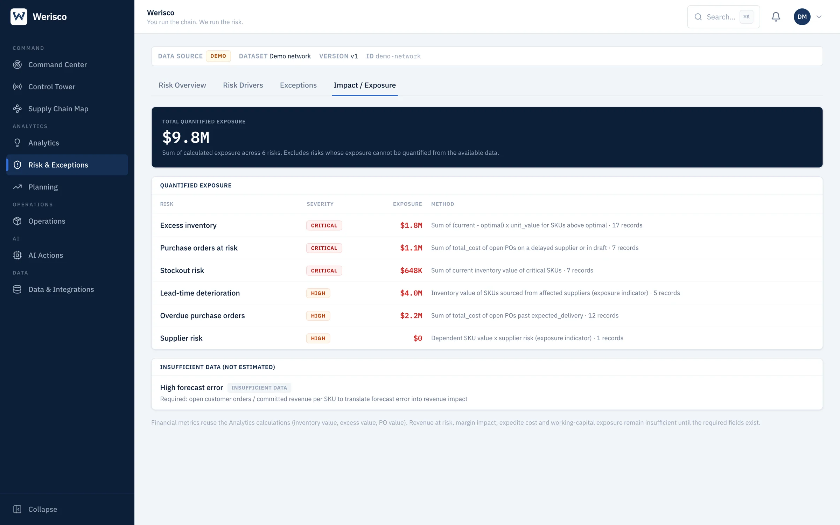This screenshot has height=525, width=840.
Task: Select the Supplier risk row name
Action: click(181, 338)
